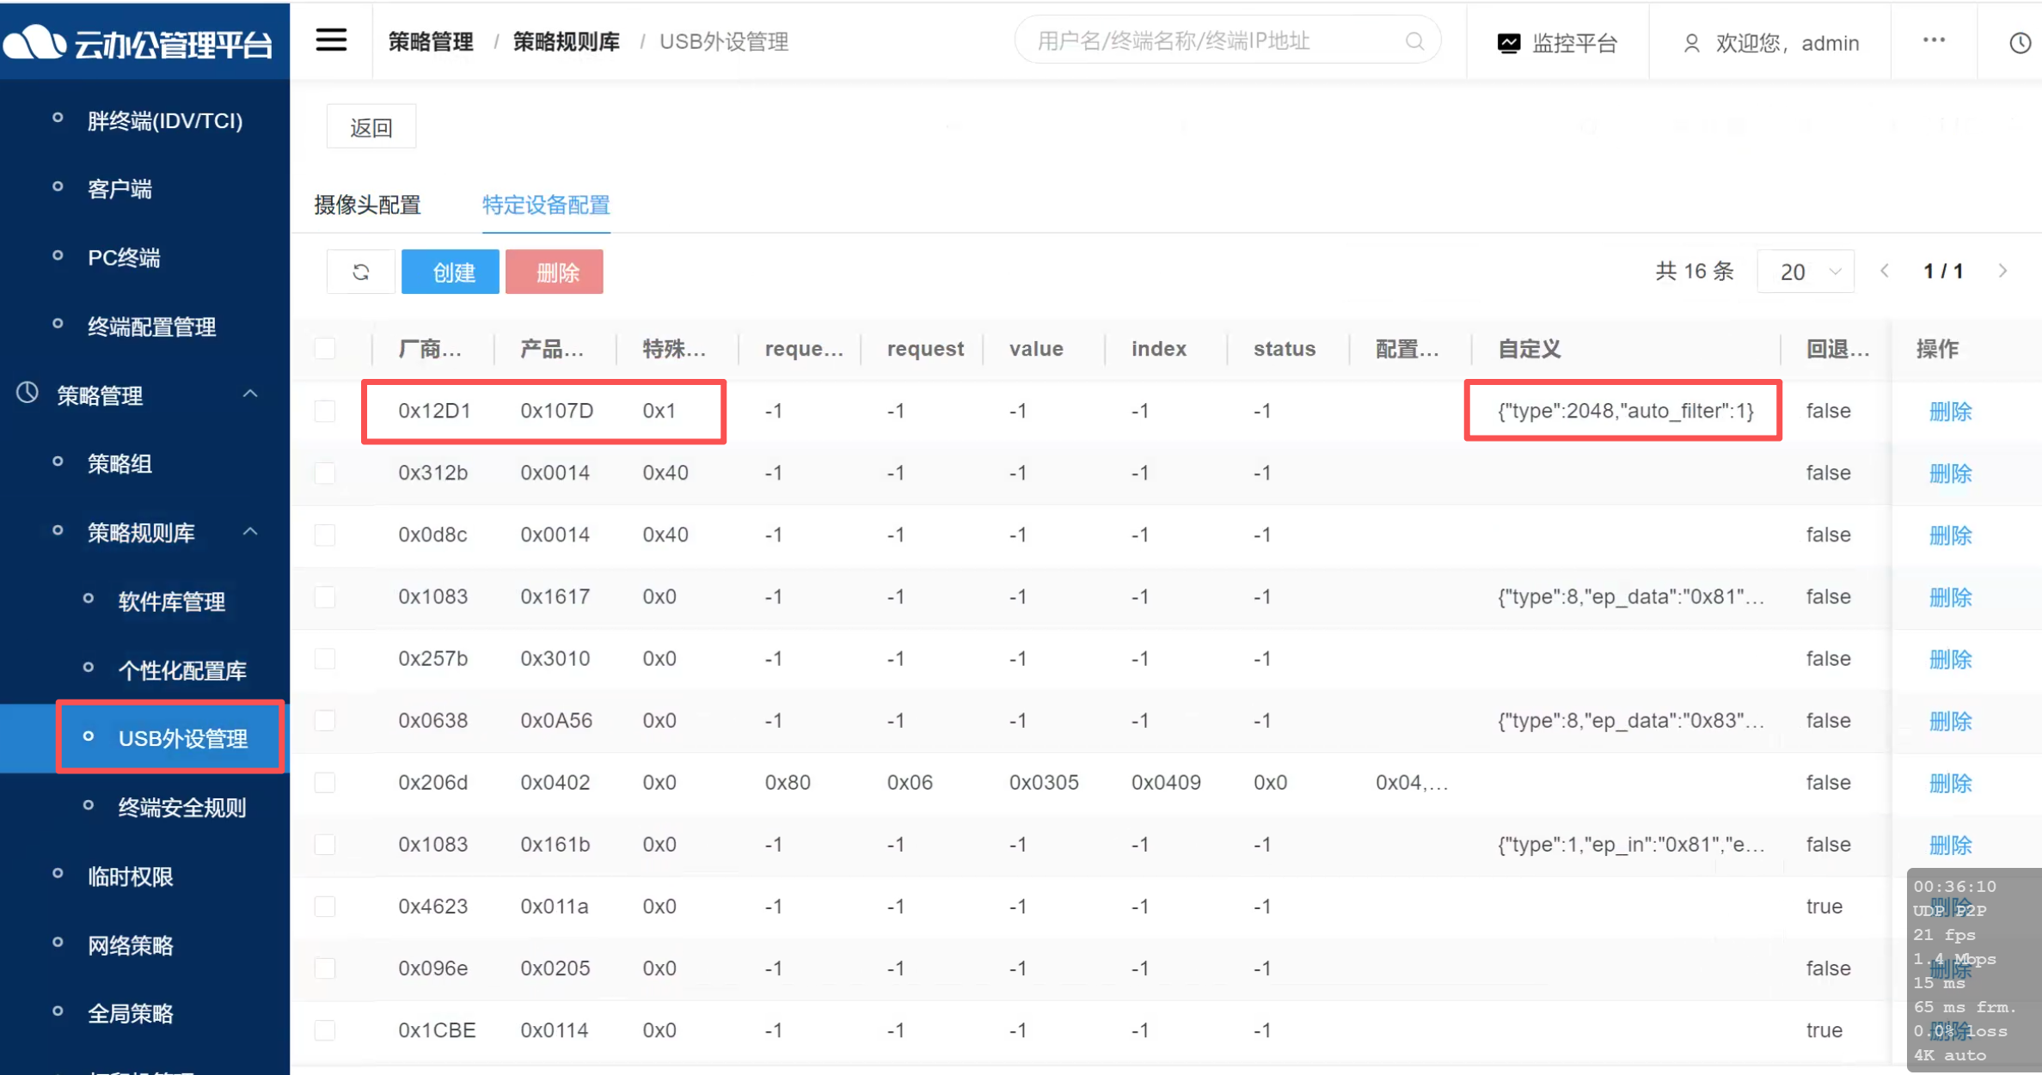This screenshot has height=1075, width=2042.
Task: Switch to the 摄像头配置 tab
Action: click(x=367, y=205)
